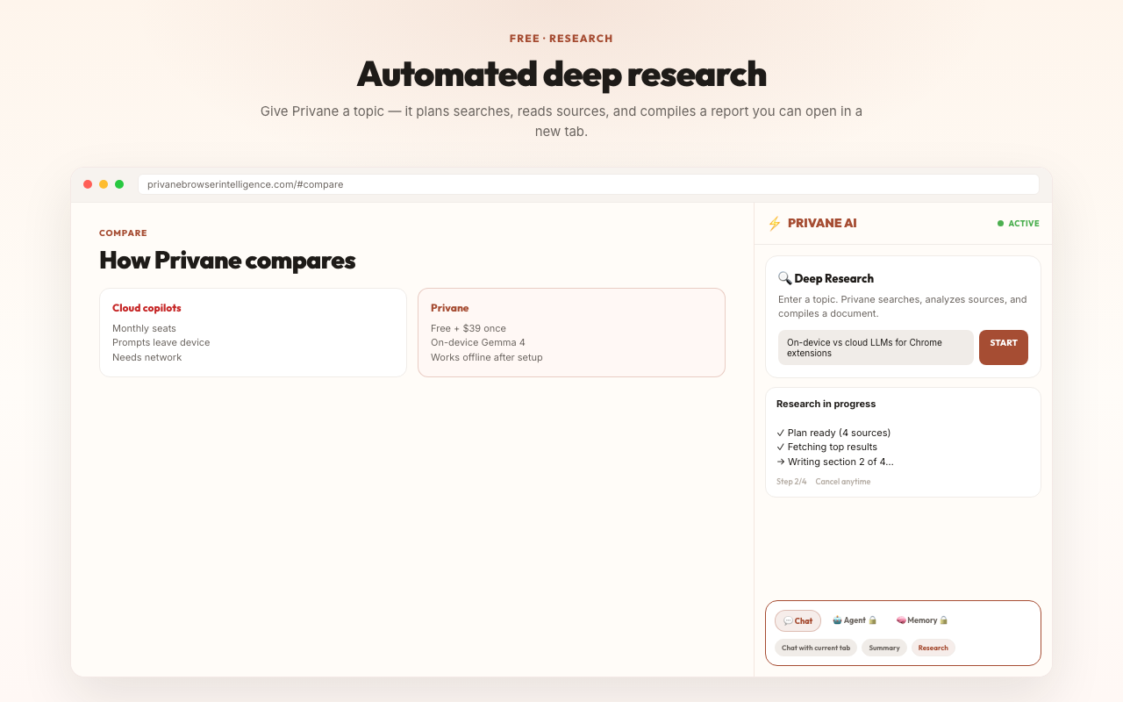Click the green maximize window dot
The image size is (1123, 702).
[x=119, y=184]
